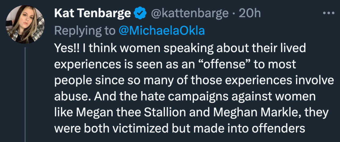
Task: Click the vertical thread line below avatar
Action: click(x=25, y=95)
